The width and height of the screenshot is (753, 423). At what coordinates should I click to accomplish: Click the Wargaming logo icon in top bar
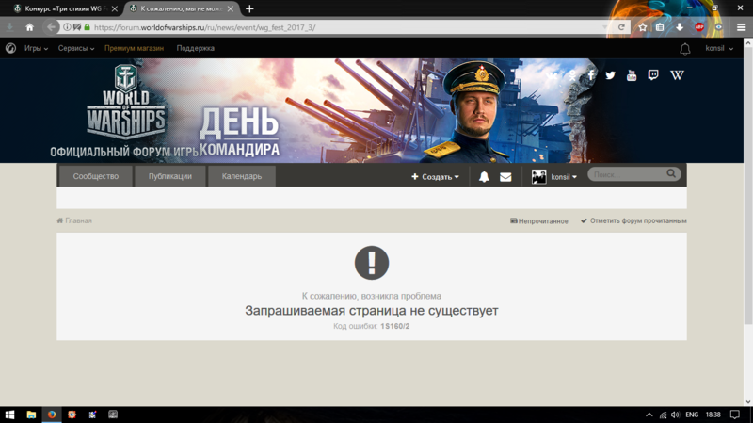pos(10,48)
